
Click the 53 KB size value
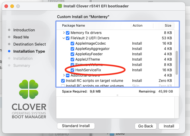167,38
